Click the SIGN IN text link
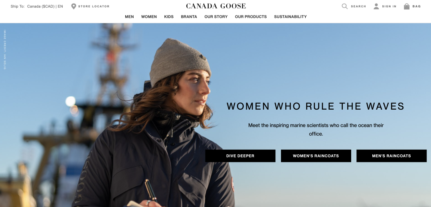The height and width of the screenshot is (207, 431). (x=389, y=6)
